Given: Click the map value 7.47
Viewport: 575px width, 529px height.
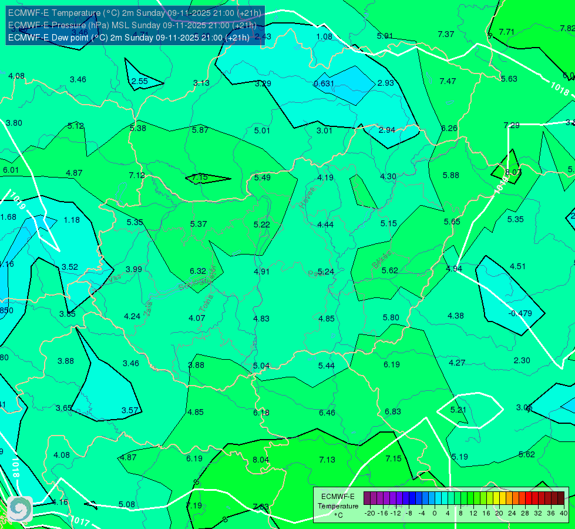Looking at the screenshot, I should pyautogui.click(x=448, y=81).
